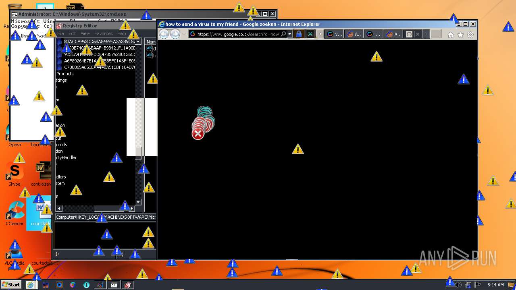Open the recent pages arrow beside the Forward button
This screenshot has width=516, height=290.
point(184,34)
